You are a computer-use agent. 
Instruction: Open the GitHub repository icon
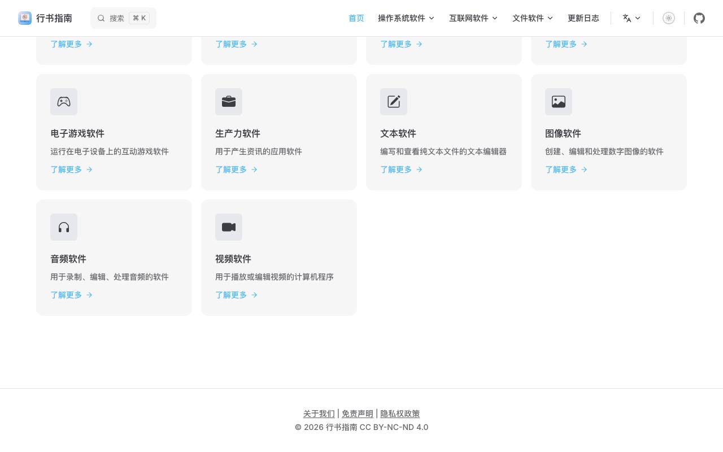pos(699,18)
